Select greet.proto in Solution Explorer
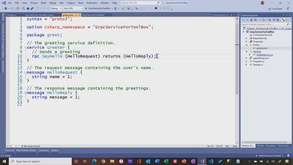293x165 pixels. (262, 48)
